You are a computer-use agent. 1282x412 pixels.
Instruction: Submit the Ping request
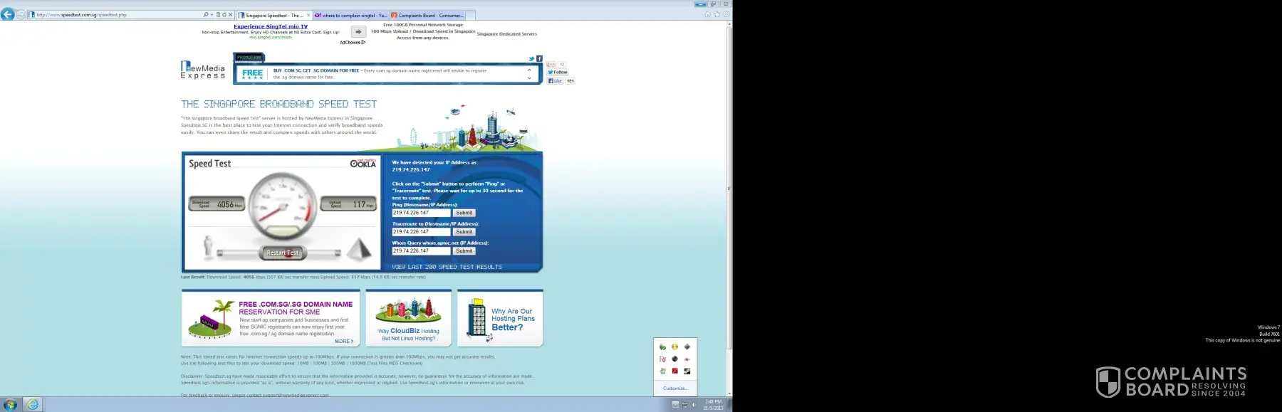(464, 213)
